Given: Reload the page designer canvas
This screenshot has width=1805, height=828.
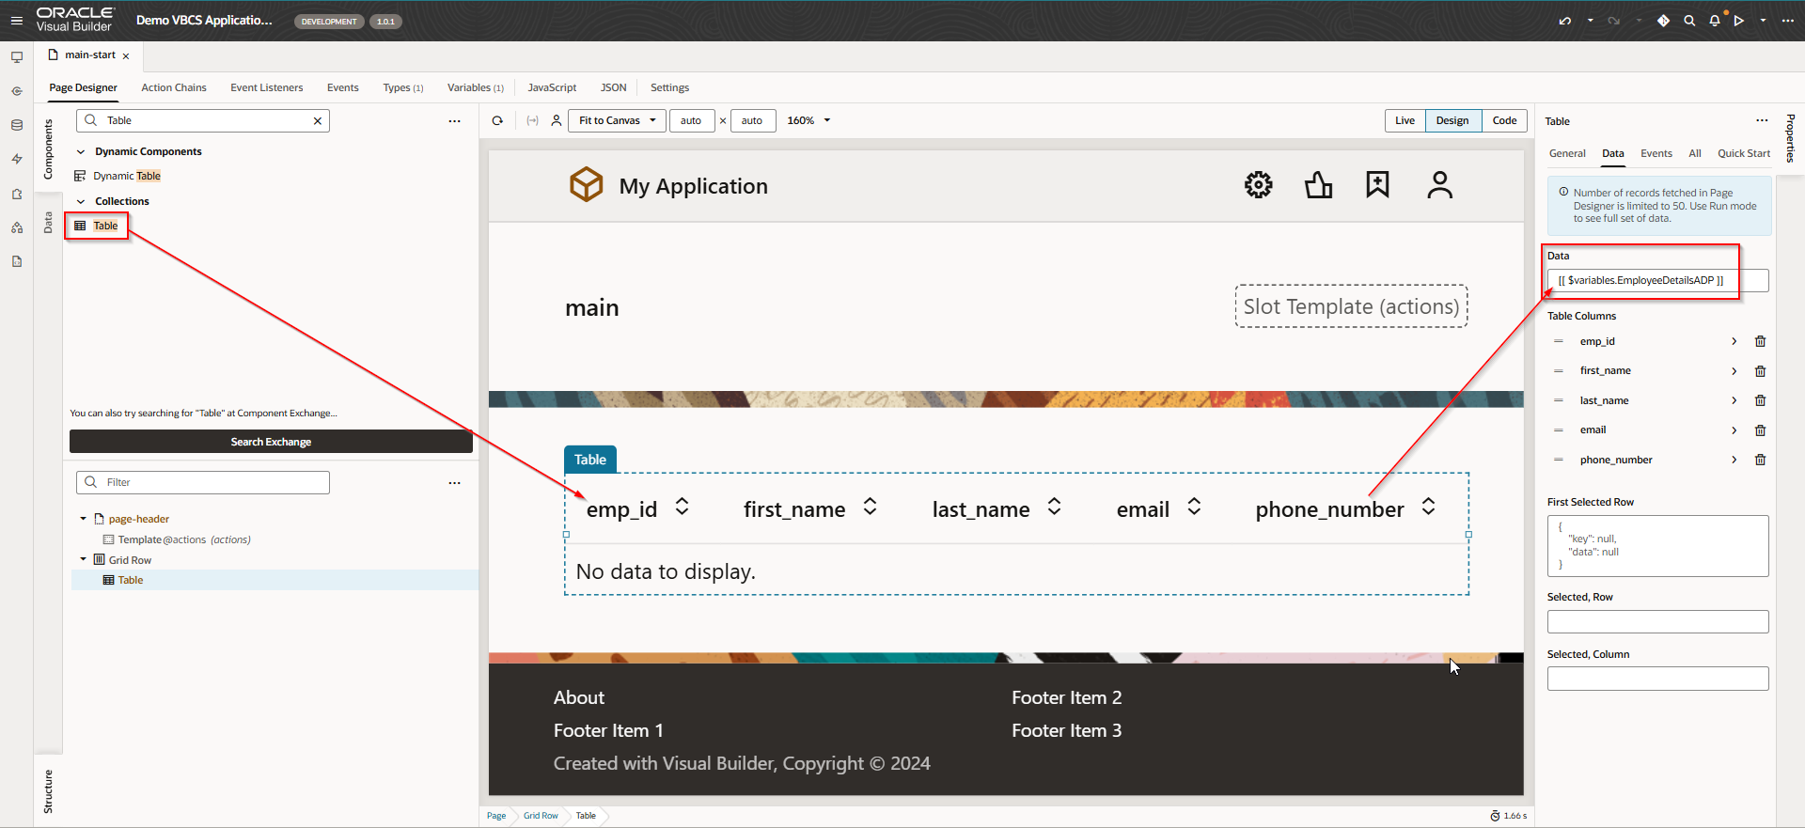Looking at the screenshot, I should [x=497, y=121].
